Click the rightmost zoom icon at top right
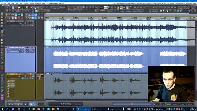The height and width of the screenshot is (111, 197). tap(195, 11)
